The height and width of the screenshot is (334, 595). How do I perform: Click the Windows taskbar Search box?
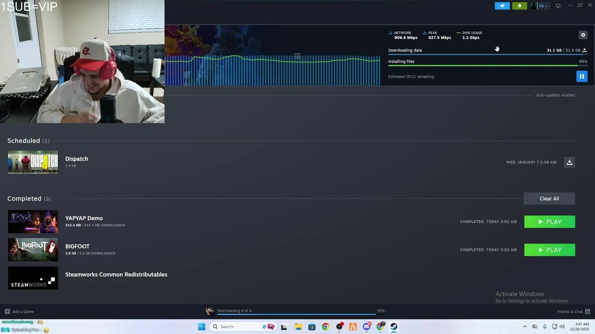coord(243,327)
